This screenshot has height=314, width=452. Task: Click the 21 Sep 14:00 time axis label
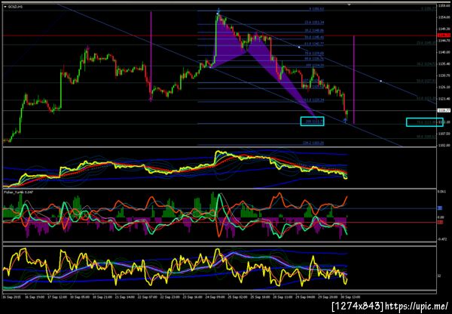[124, 297]
